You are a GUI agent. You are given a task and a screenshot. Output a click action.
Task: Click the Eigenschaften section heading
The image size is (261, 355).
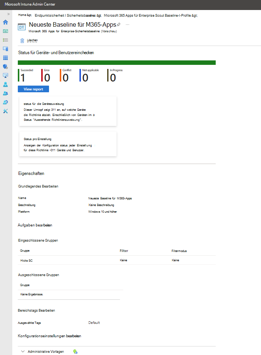31,173
